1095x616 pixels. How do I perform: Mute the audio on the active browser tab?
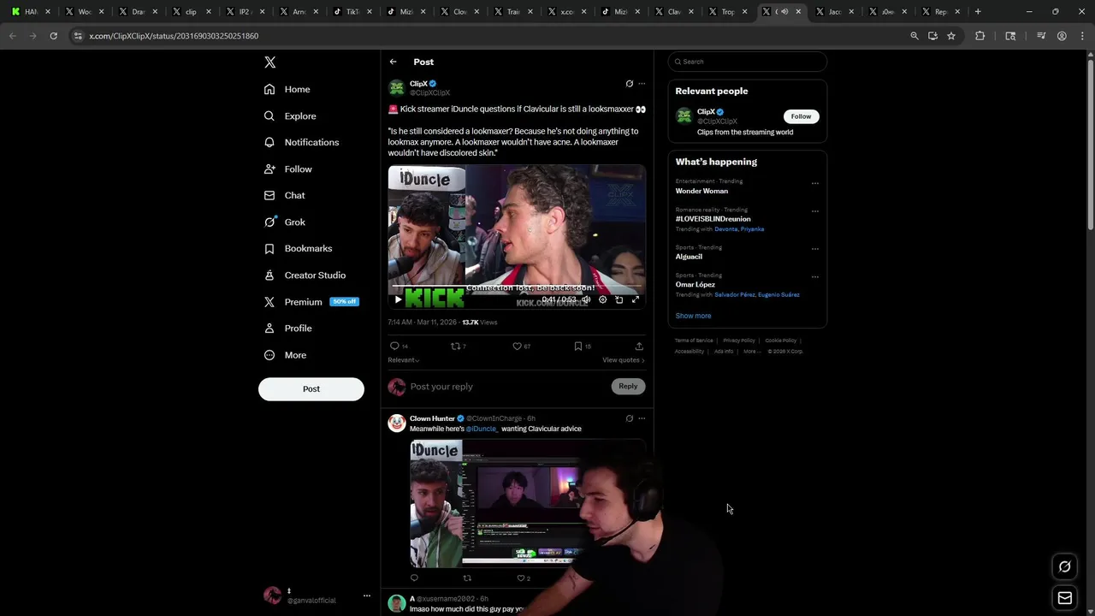click(x=785, y=12)
